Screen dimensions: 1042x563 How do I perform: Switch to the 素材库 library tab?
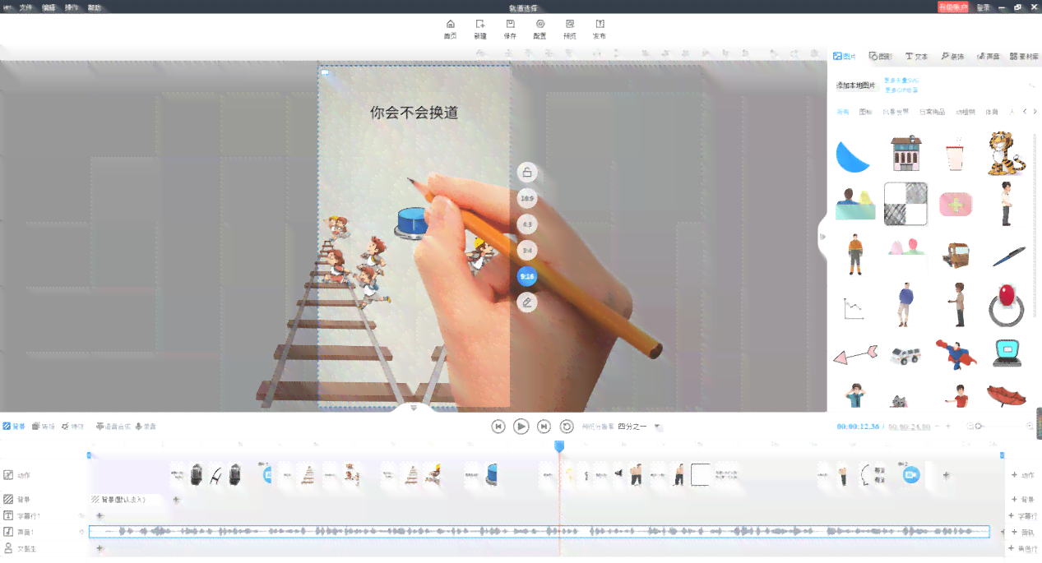[x=1023, y=57]
